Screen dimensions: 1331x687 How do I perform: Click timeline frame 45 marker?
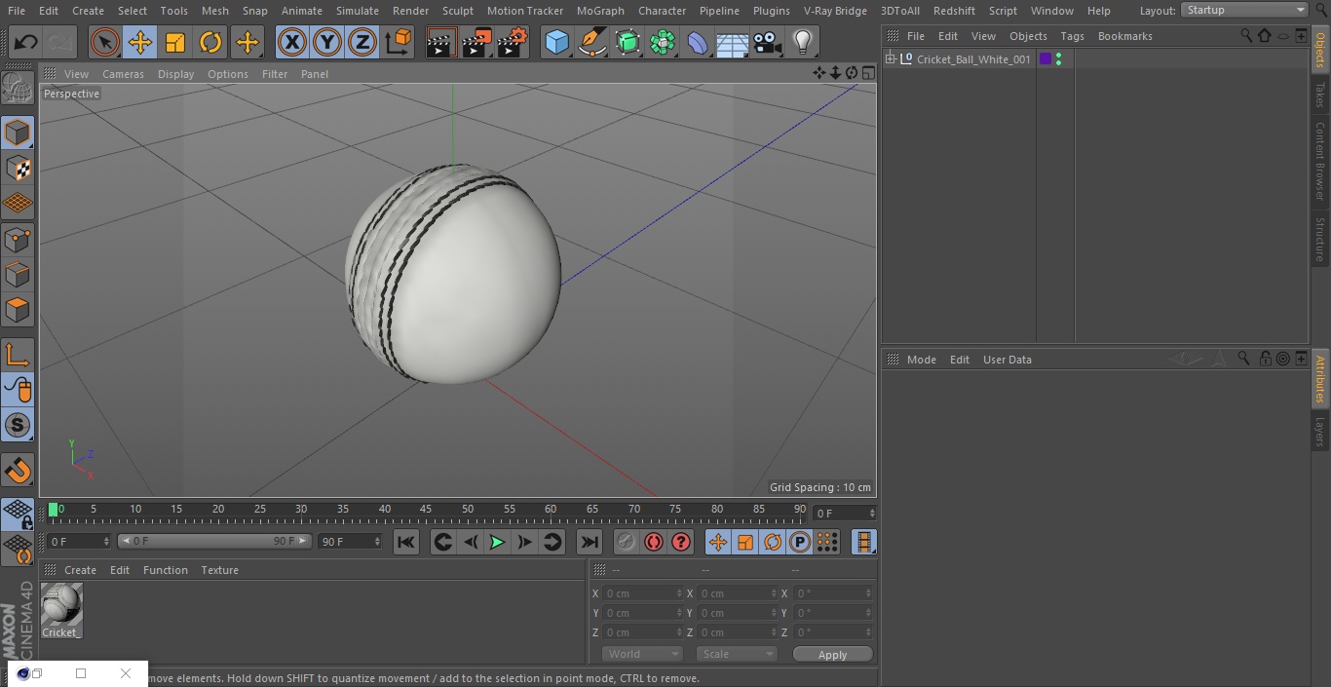(426, 510)
